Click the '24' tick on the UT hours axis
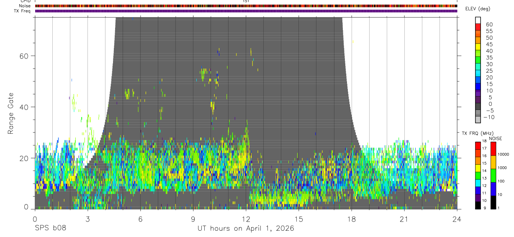The height and width of the screenshot is (237, 514). 457,219
